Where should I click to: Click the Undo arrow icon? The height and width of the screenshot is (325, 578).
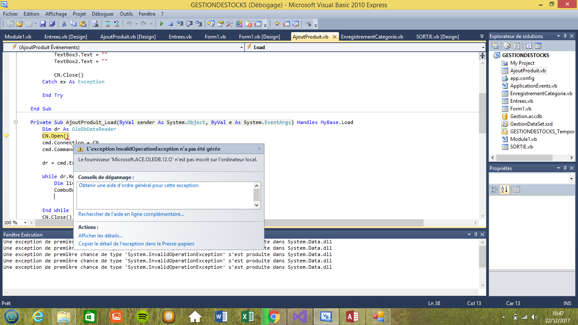pyautogui.click(x=129, y=24)
